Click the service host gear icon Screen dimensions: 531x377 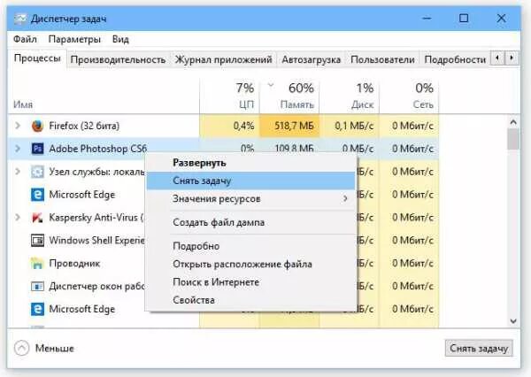(37, 172)
